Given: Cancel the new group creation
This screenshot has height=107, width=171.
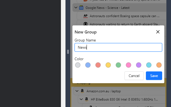Looking at the screenshot, I should [x=134, y=76].
